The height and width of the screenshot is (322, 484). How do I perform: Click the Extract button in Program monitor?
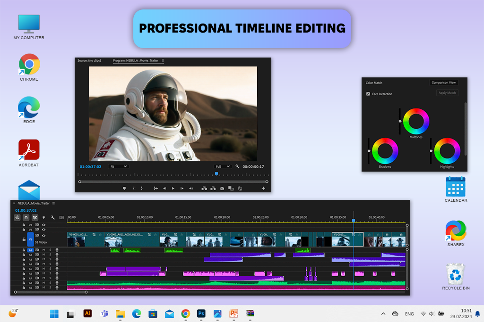pos(213,189)
